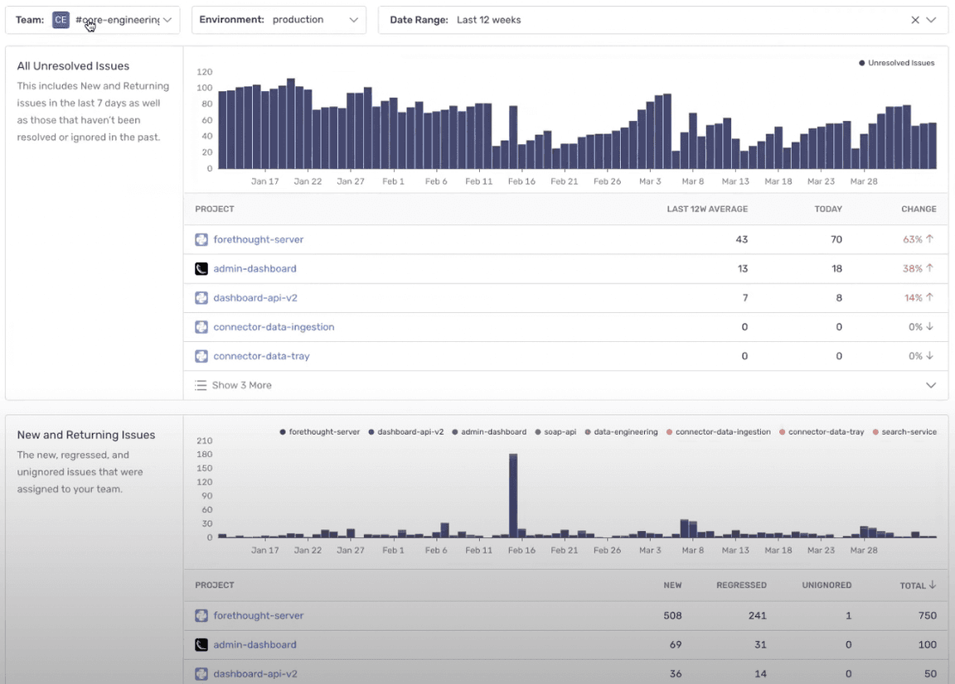Image resolution: width=955 pixels, height=684 pixels.
Task: Toggle soap-api series in chart legend
Action: 555,432
